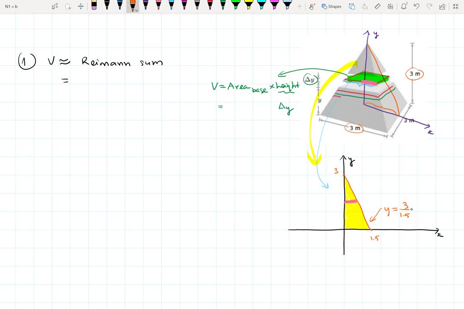Screen dimensions: 464x309
Task: Select the Ink to Shape tool
Action: coord(352,6)
